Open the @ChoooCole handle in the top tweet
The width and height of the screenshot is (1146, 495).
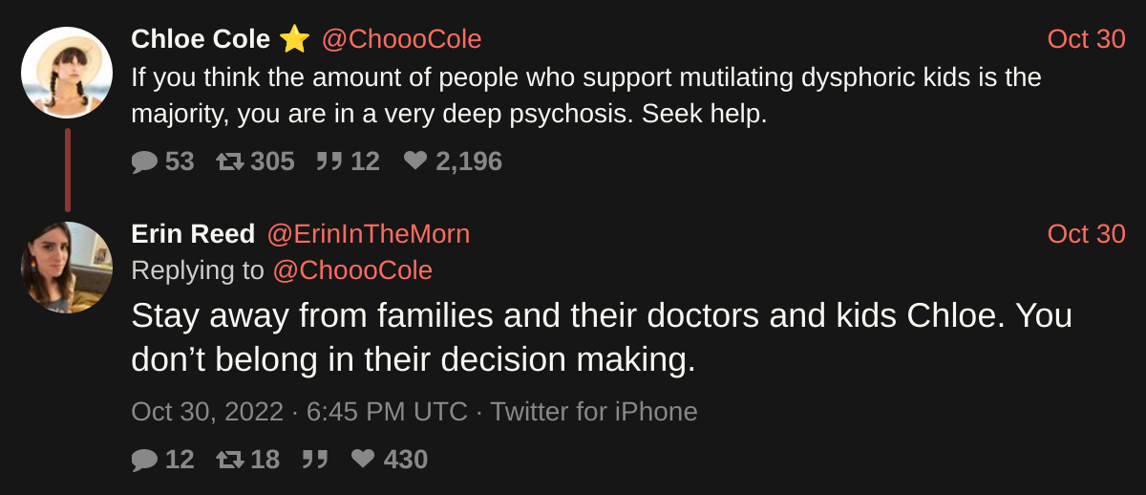(x=401, y=39)
